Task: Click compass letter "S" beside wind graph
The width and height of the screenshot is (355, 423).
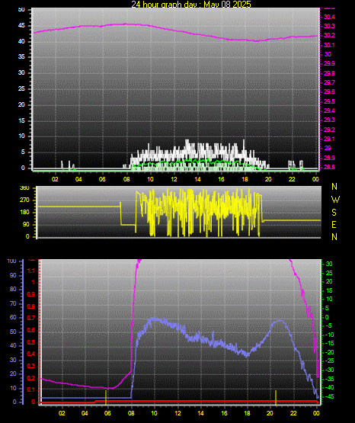Action: pos(334,213)
